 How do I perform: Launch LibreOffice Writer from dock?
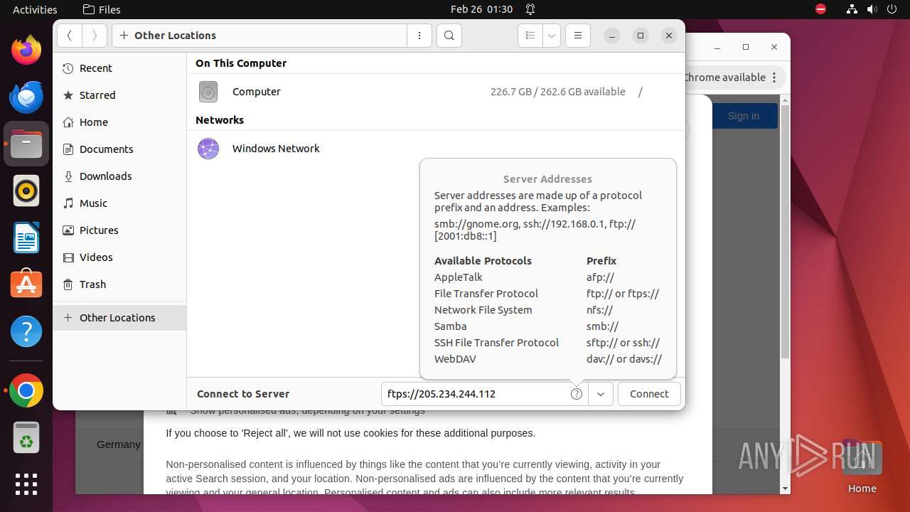(26, 238)
